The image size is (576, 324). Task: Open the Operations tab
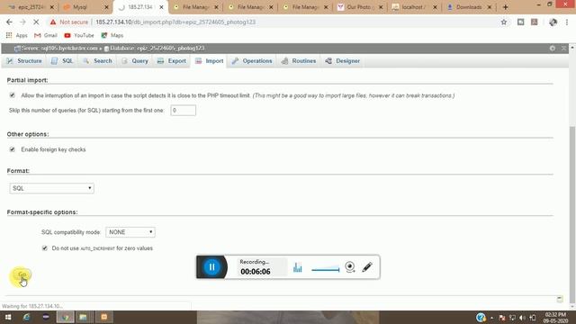(x=252, y=61)
